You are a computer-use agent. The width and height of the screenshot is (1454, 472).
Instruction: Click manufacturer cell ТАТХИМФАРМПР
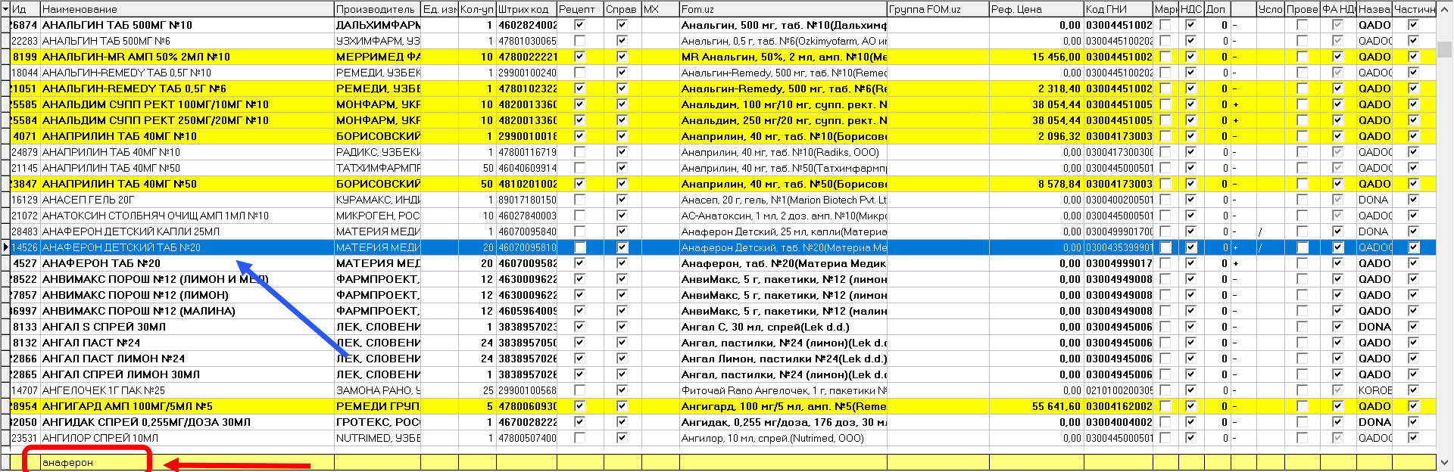(378, 168)
